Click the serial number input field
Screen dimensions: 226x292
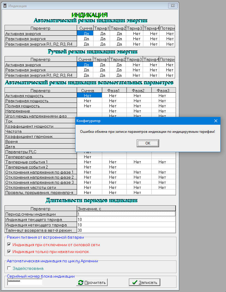point(25,282)
